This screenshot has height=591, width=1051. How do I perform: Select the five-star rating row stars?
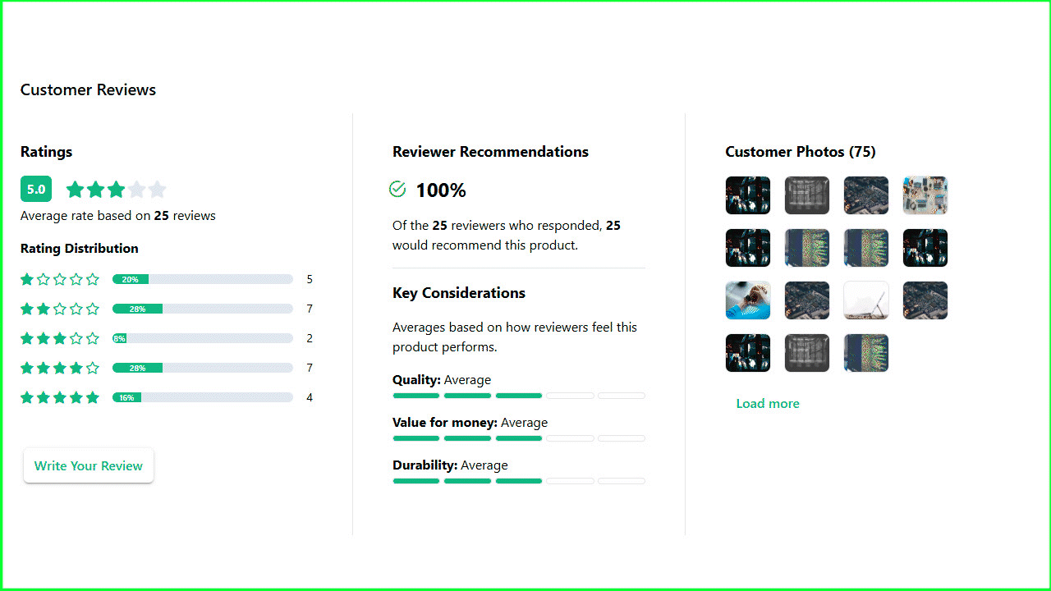[60, 397]
